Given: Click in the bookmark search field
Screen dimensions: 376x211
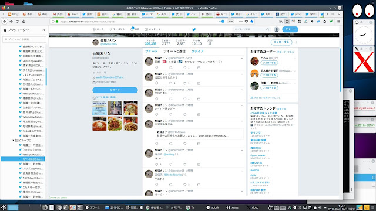Looking at the screenshot, I should coord(24,39).
